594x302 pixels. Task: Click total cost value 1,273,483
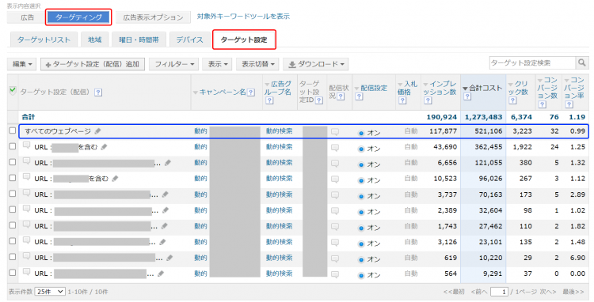pos(484,117)
